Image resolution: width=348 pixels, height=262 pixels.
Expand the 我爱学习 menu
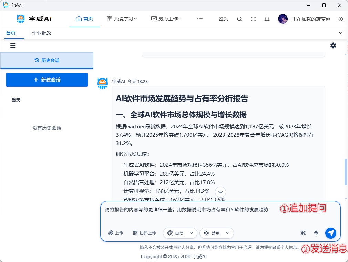tap(122, 19)
